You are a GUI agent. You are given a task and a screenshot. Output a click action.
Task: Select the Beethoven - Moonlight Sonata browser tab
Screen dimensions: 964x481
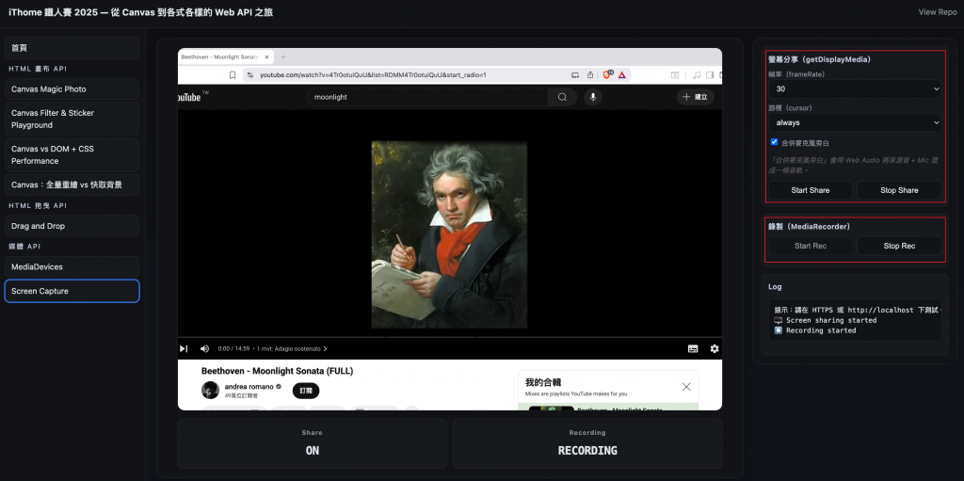coord(226,56)
